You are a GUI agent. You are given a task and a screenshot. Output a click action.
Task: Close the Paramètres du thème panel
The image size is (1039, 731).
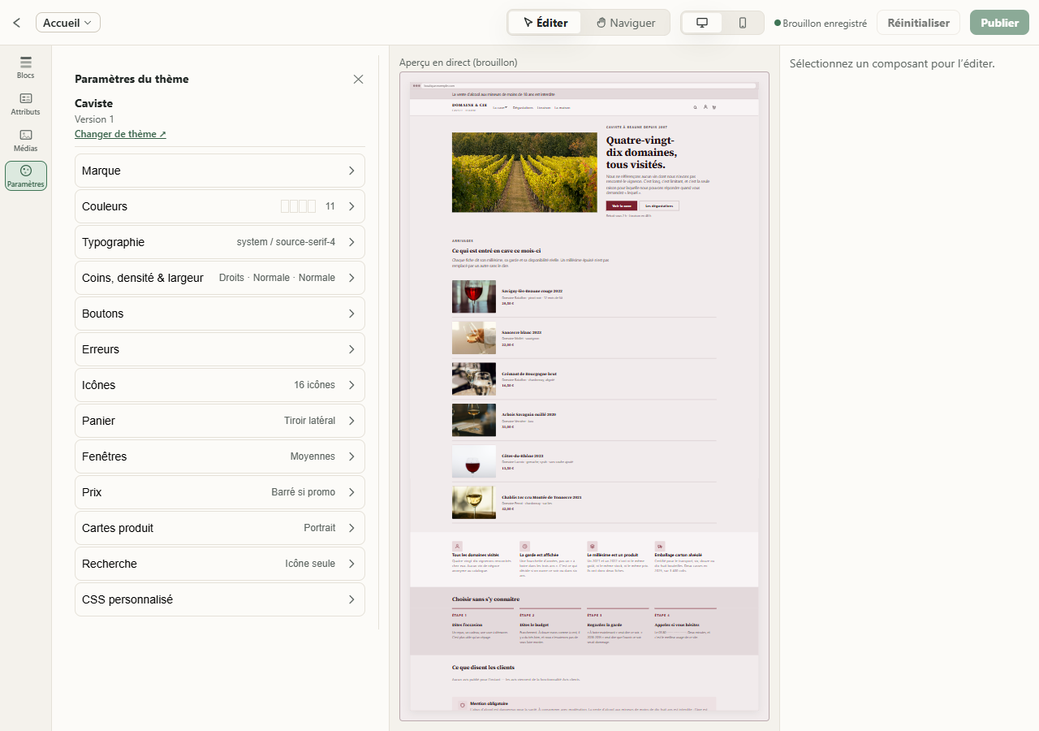pos(358,79)
